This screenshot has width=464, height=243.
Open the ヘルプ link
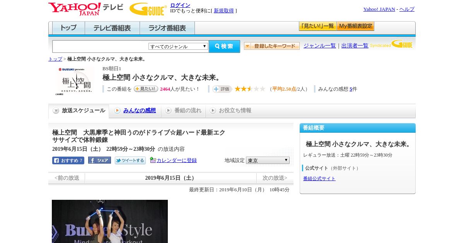(407, 9)
